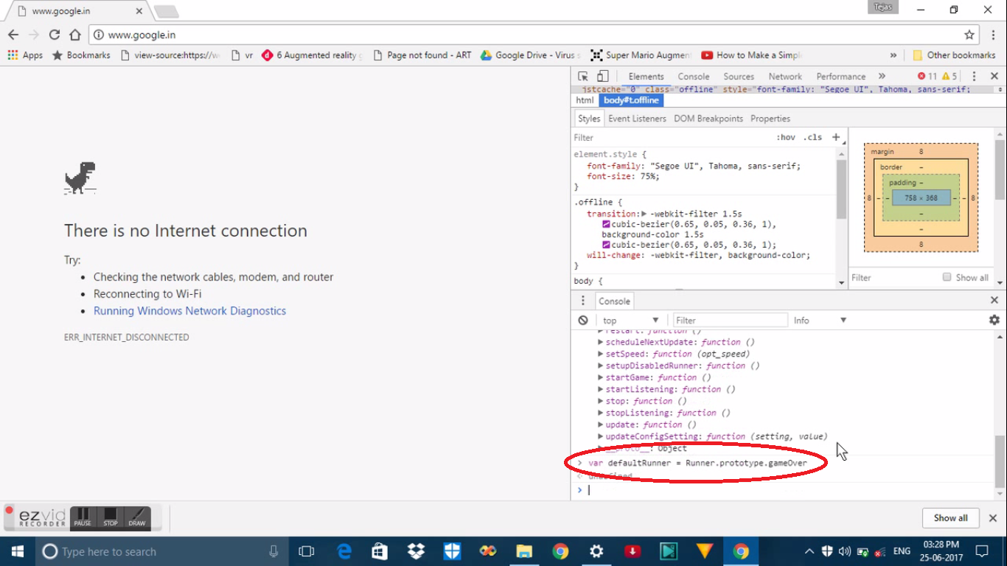The image size is (1007, 566).
Task: Open the Apps shortcut in bookmarks bar
Action: coord(25,55)
